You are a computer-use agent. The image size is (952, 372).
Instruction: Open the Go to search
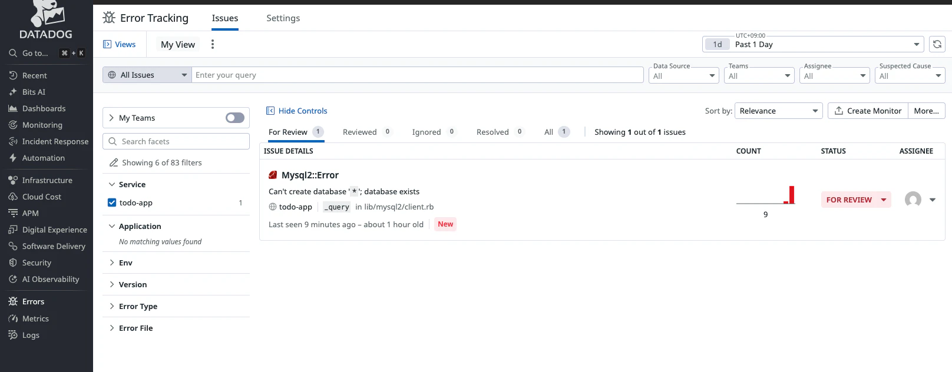47,53
